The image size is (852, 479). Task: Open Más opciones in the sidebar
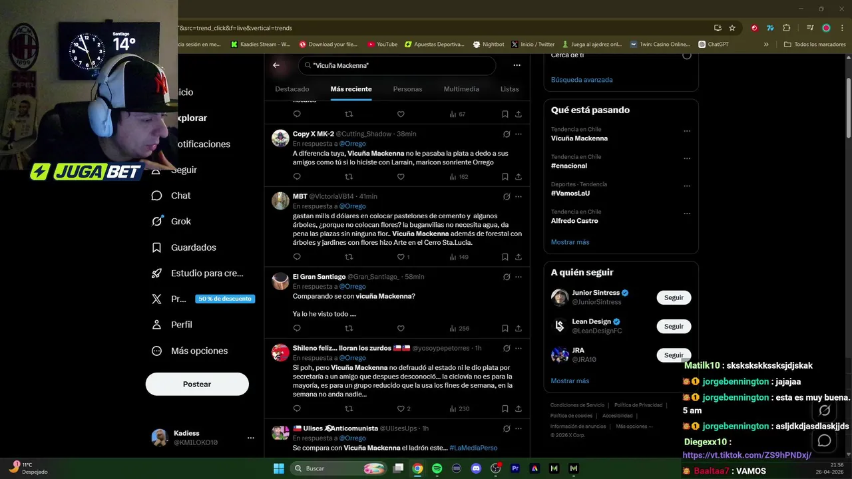190,351
